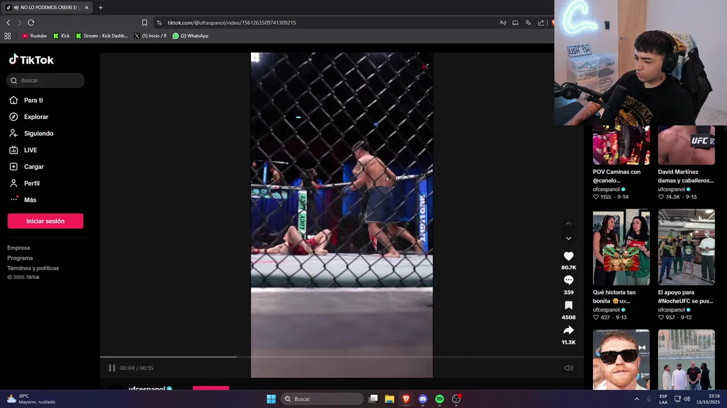This screenshot has width=727, height=408.
Task: Click ufcespanol under David Martínez video
Action: tap(671, 189)
